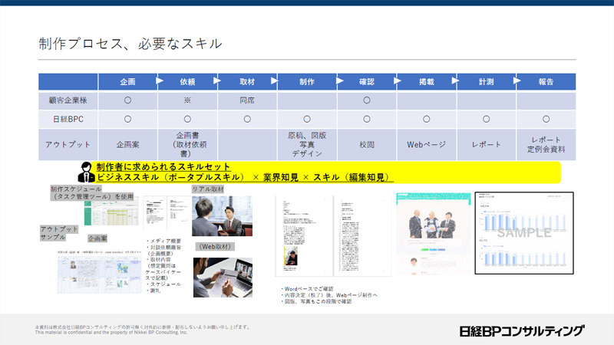Select the 報告 header cell

[x=546, y=80]
